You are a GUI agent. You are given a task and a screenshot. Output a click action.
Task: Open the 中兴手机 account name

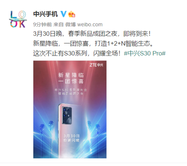coord(45,14)
